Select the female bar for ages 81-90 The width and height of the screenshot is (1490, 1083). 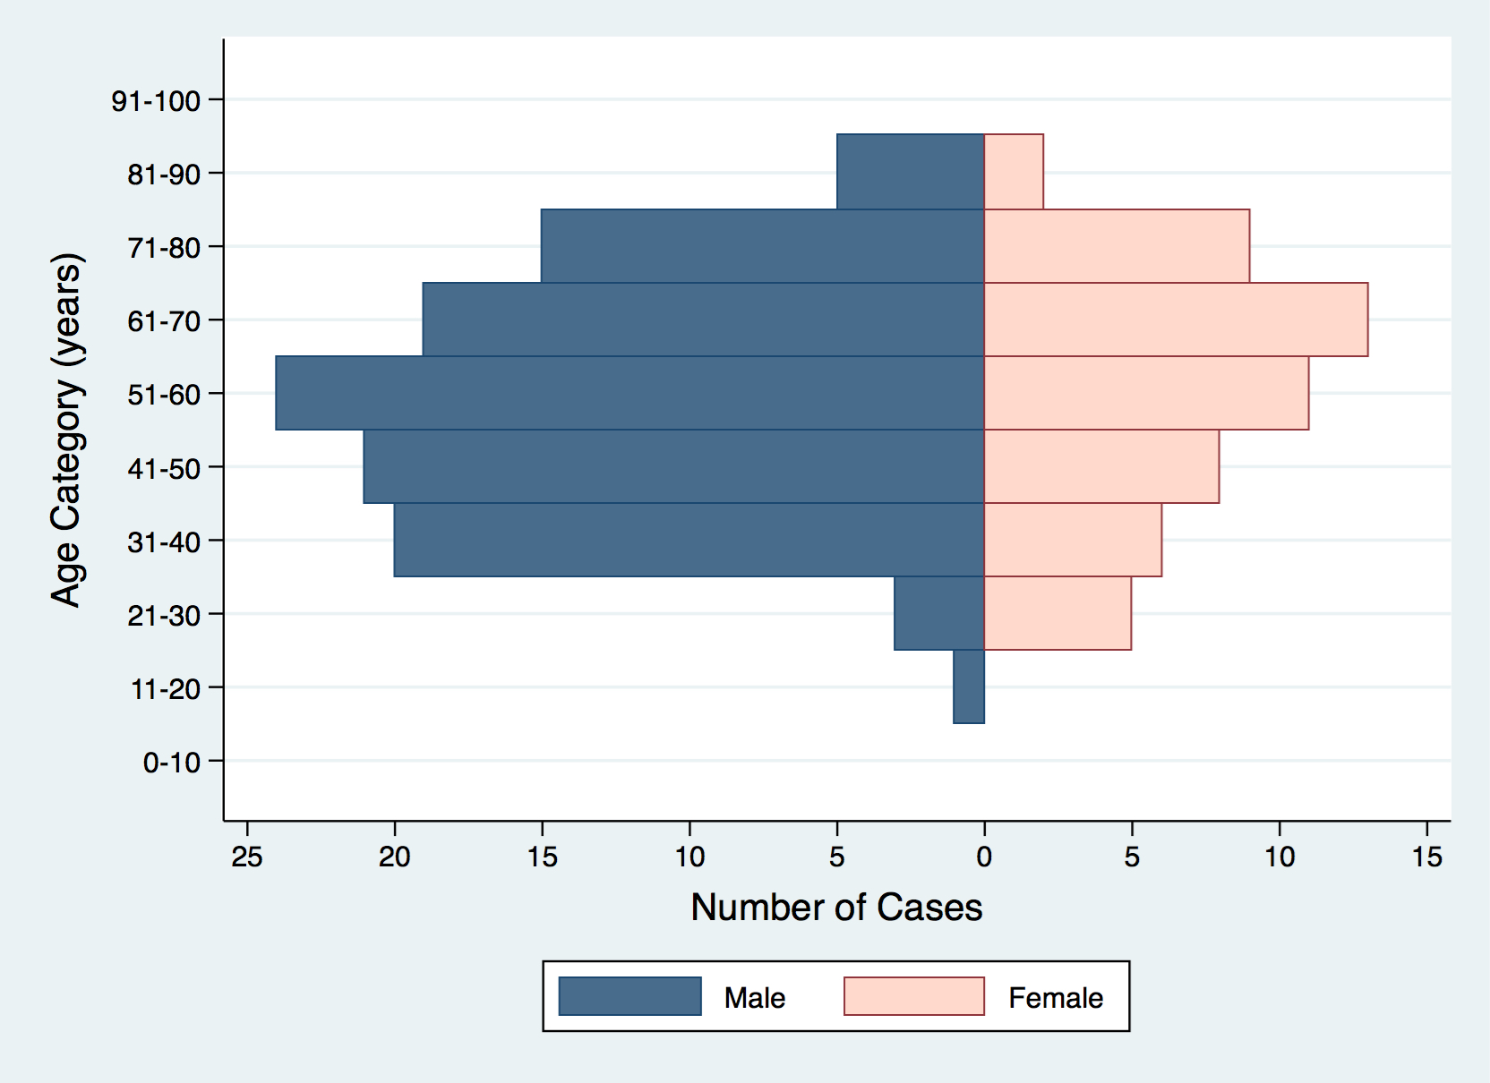click(x=1014, y=172)
